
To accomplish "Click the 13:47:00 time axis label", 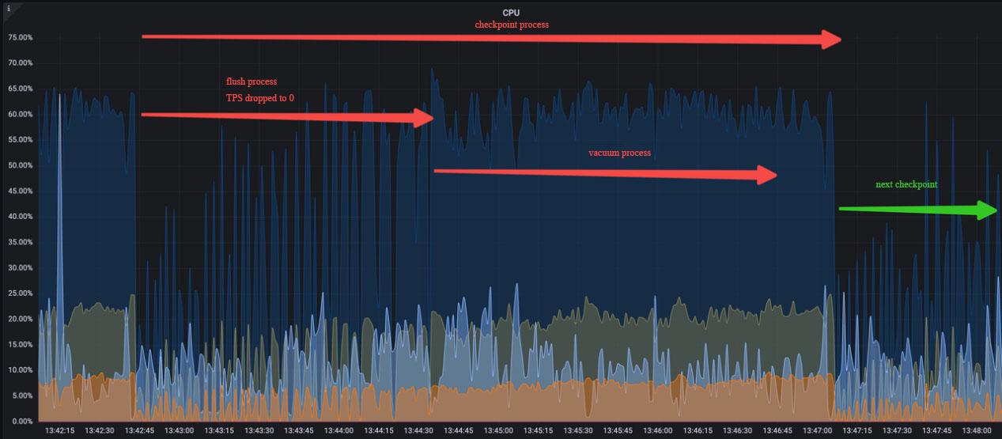I will tap(817, 431).
